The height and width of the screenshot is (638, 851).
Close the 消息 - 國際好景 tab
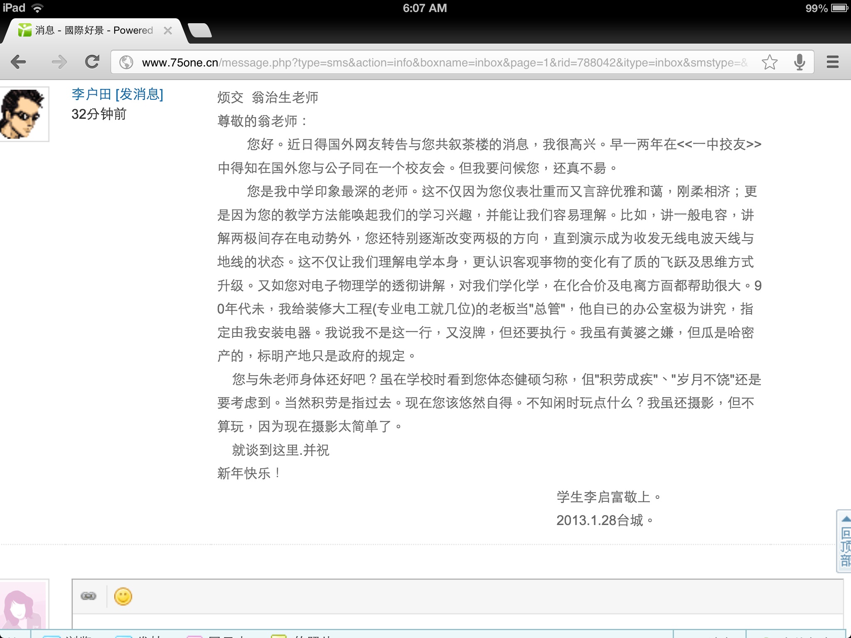pyautogui.click(x=168, y=30)
